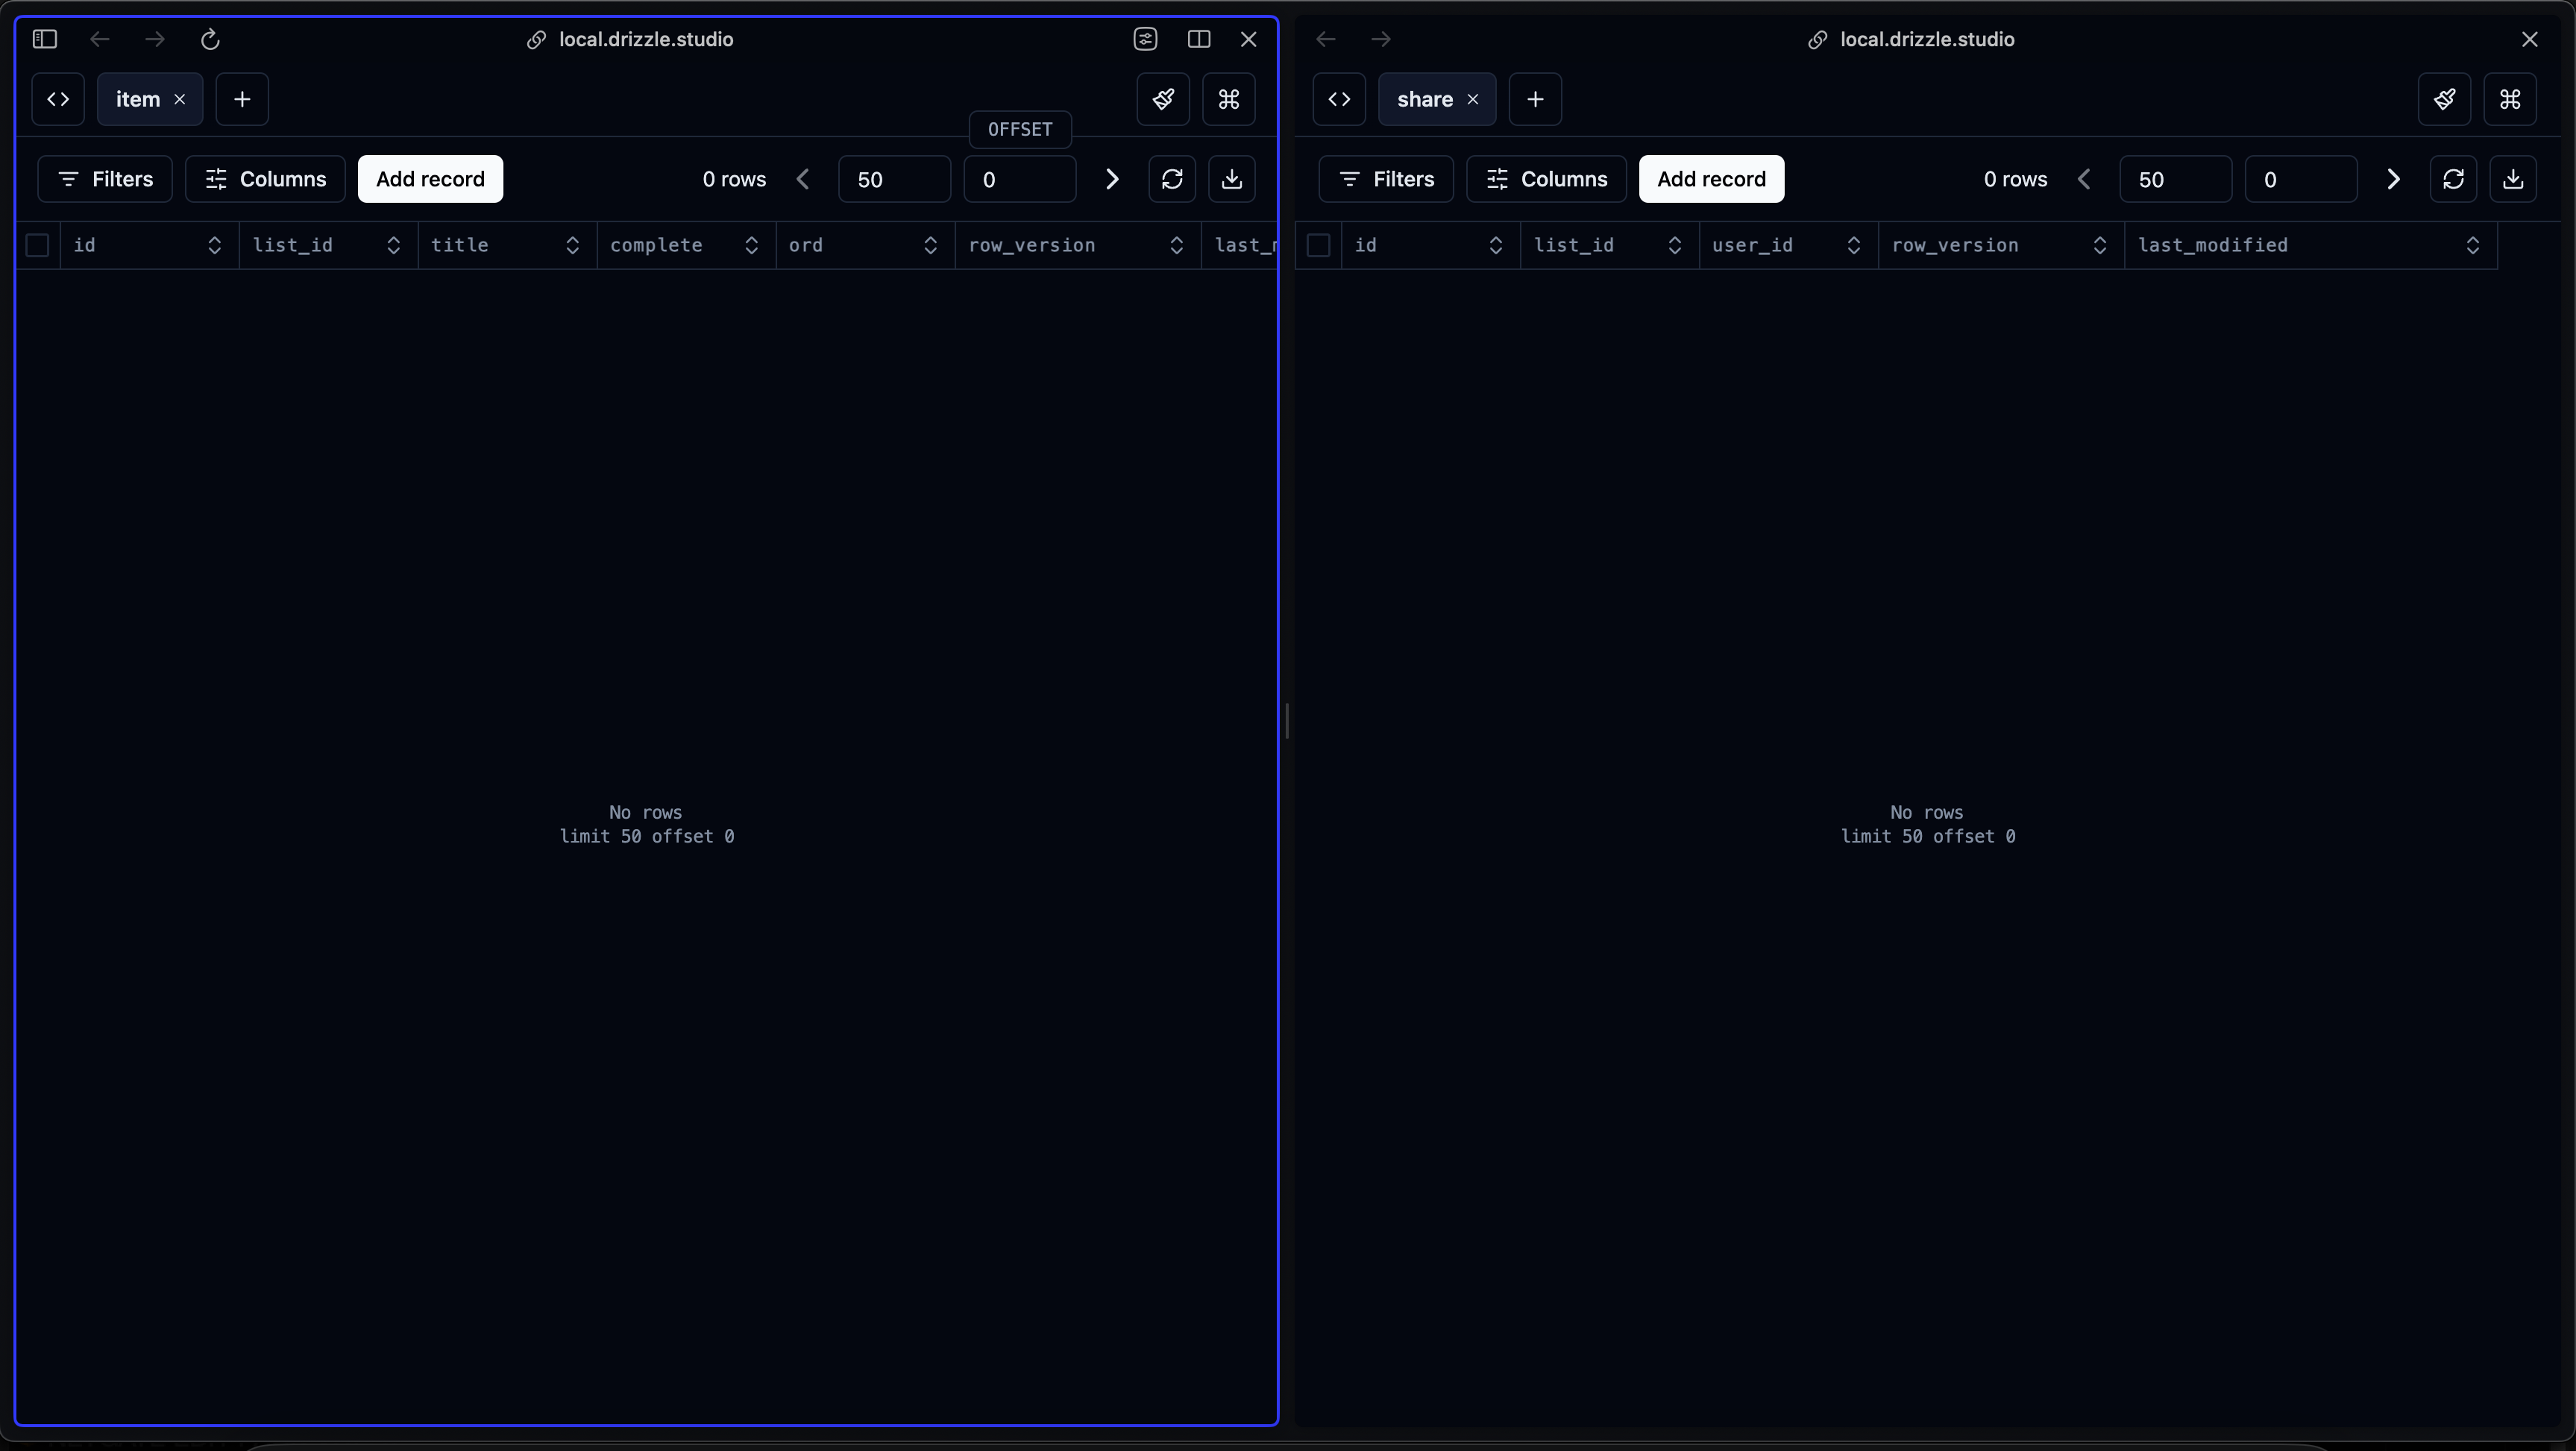Check the select-all checkbox in share table
Image resolution: width=2576 pixels, height=1451 pixels.
point(1318,245)
